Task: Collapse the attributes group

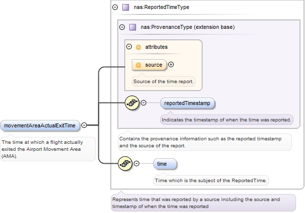Action: coord(129,47)
